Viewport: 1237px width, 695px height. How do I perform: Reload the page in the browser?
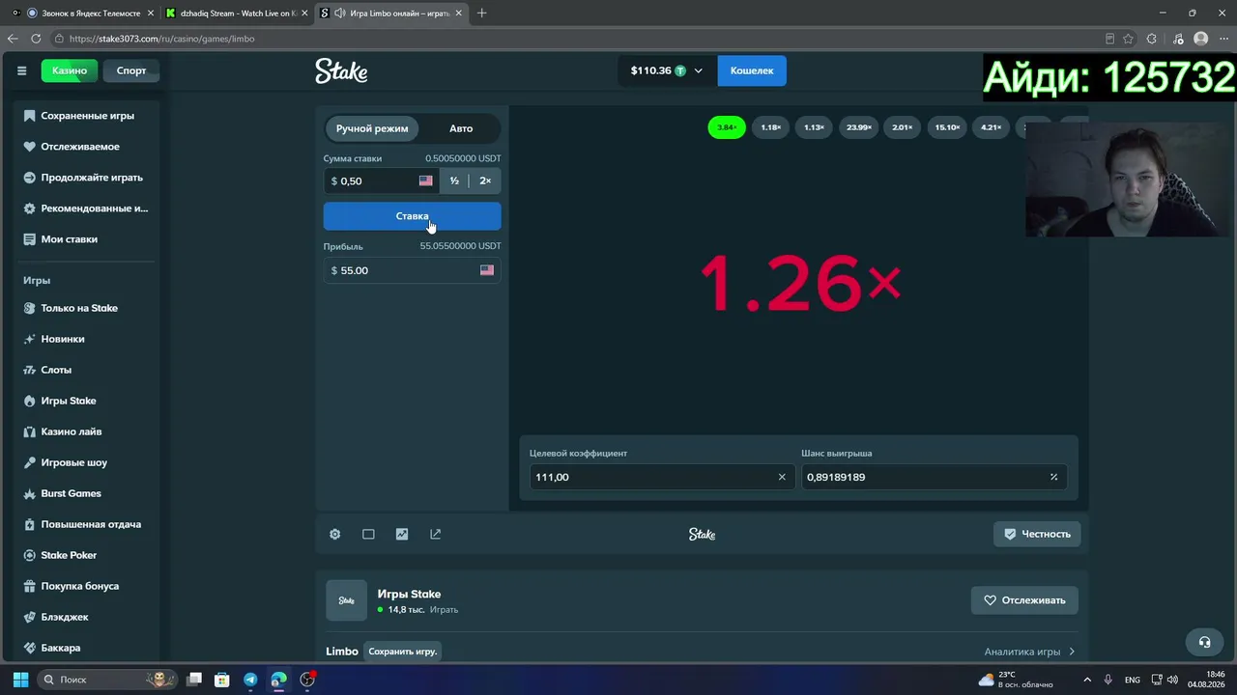36,39
